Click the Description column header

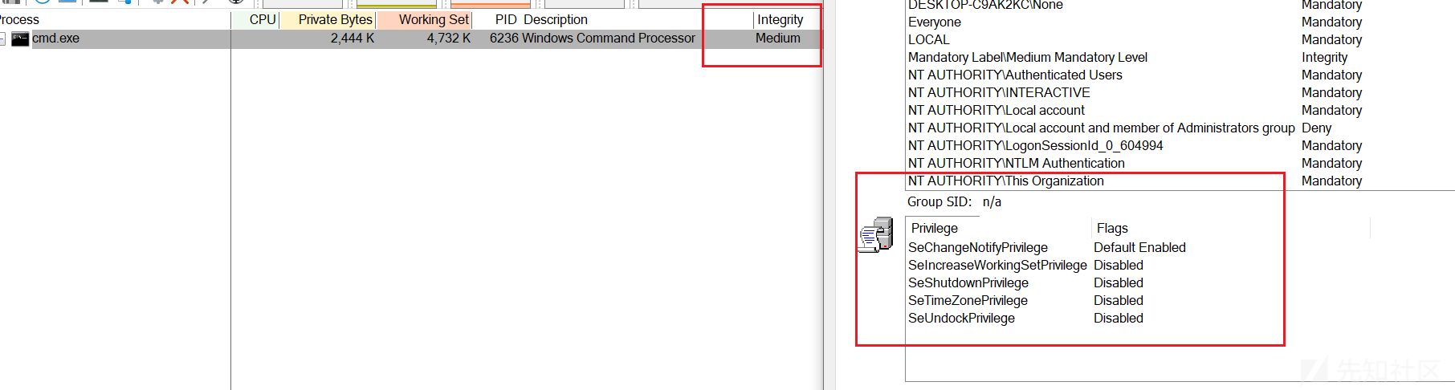click(x=556, y=19)
